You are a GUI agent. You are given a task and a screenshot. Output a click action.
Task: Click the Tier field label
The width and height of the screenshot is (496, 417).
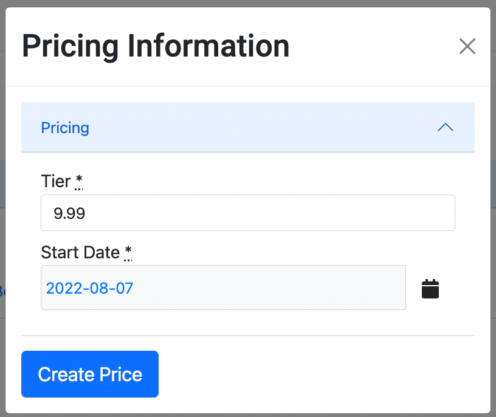pyautogui.click(x=55, y=181)
